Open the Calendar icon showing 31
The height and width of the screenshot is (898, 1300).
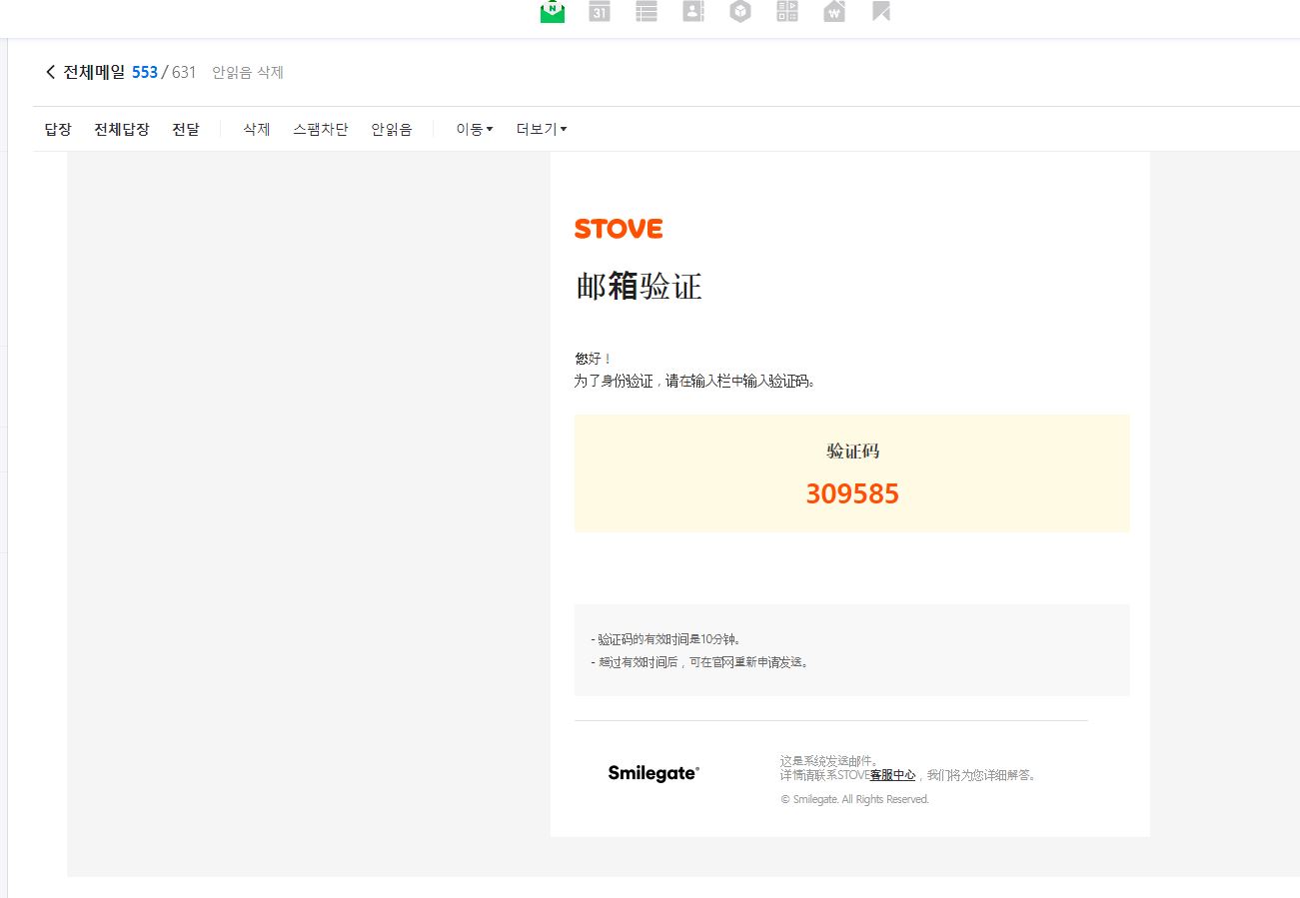600,11
